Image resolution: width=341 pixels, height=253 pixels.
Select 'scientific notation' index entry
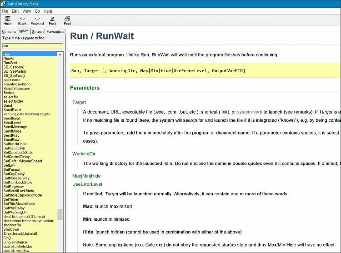17,84
